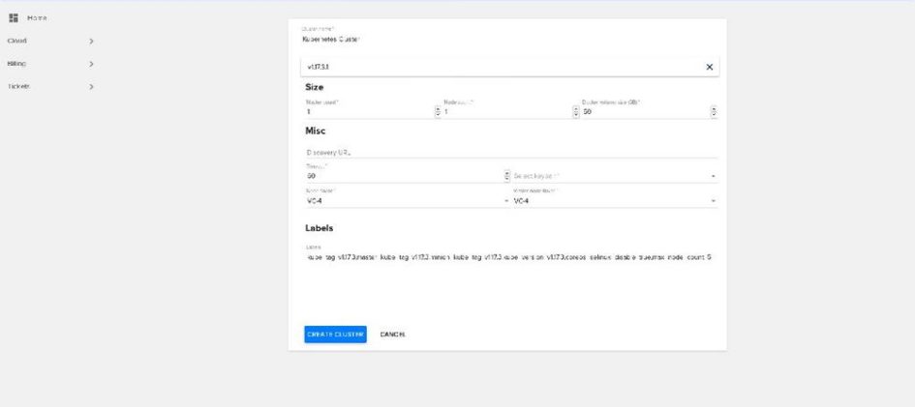Expand the Tickets menu chevron
Screen dimensions: 915x407
point(91,87)
